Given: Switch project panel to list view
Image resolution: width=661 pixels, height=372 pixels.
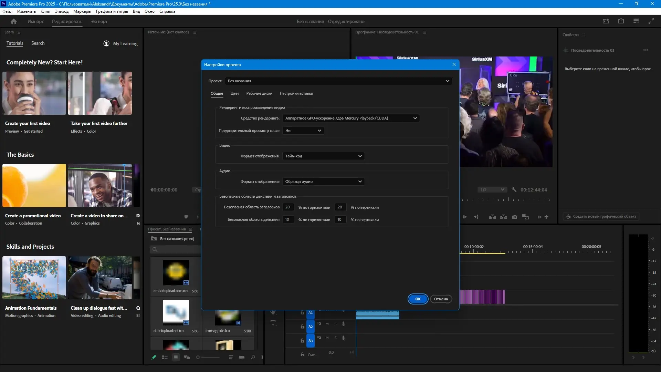Looking at the screenshot, I should click(x=165, y=358).
